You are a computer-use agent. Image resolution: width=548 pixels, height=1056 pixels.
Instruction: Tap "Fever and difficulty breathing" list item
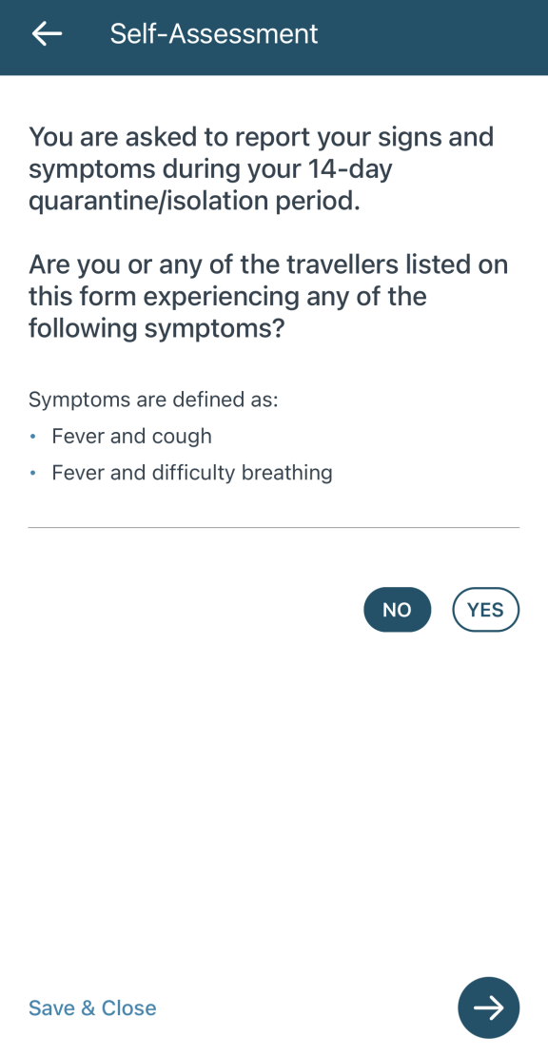coord(192,473)
